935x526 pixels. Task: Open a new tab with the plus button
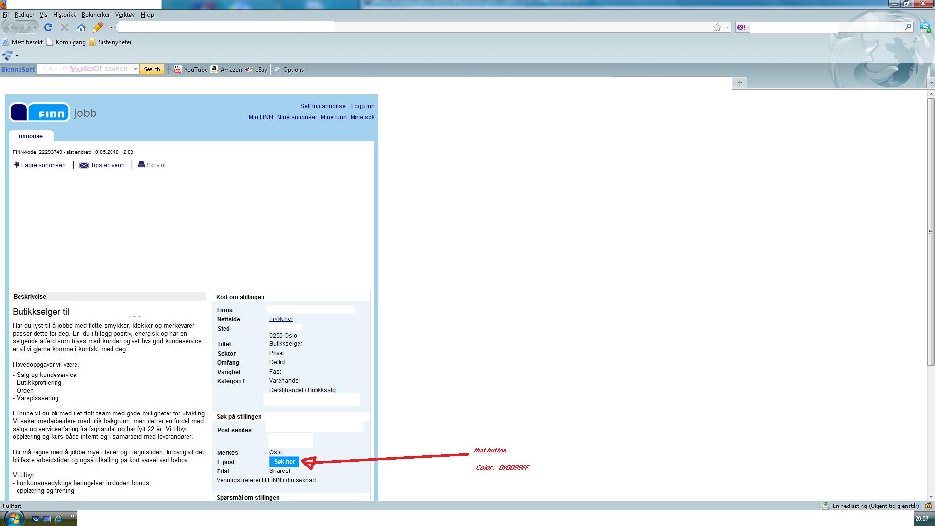click(x=739, y=83)
